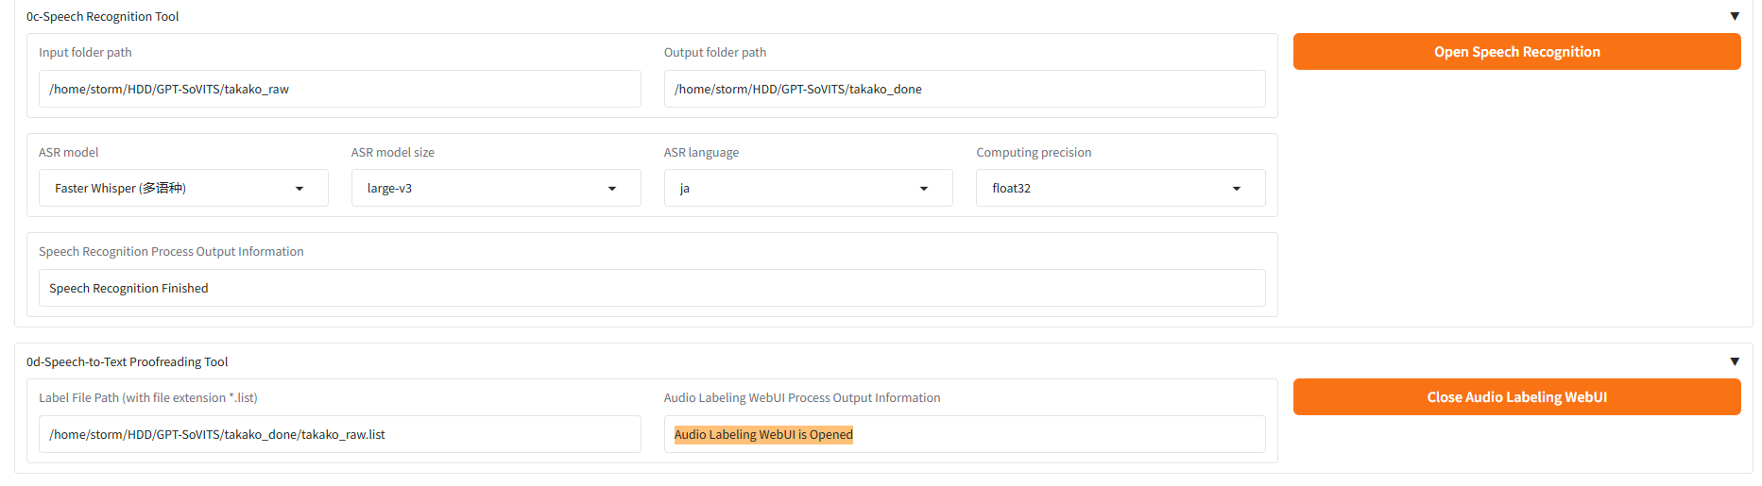Image resolution: width=1762 pixels, height=486 pixels.
Task: Click the Close Audio Labeling WebUI button
Action: coord(1516,397)
